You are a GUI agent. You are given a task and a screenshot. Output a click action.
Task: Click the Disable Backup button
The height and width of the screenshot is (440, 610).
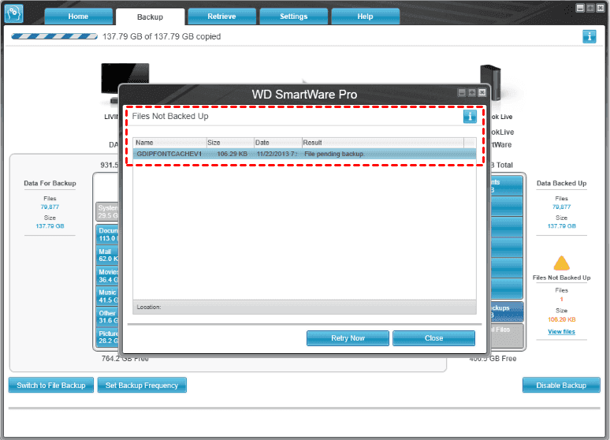(561, 385)
